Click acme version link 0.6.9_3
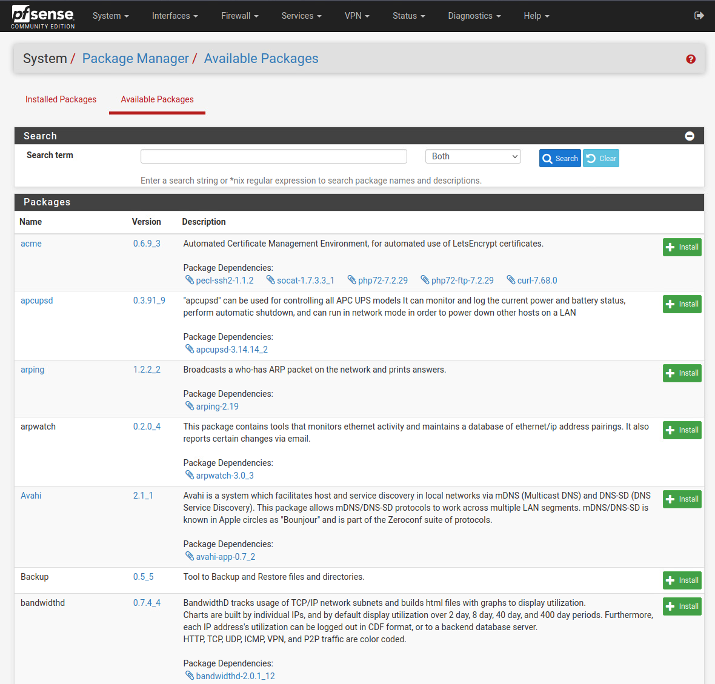 point(147,244)
